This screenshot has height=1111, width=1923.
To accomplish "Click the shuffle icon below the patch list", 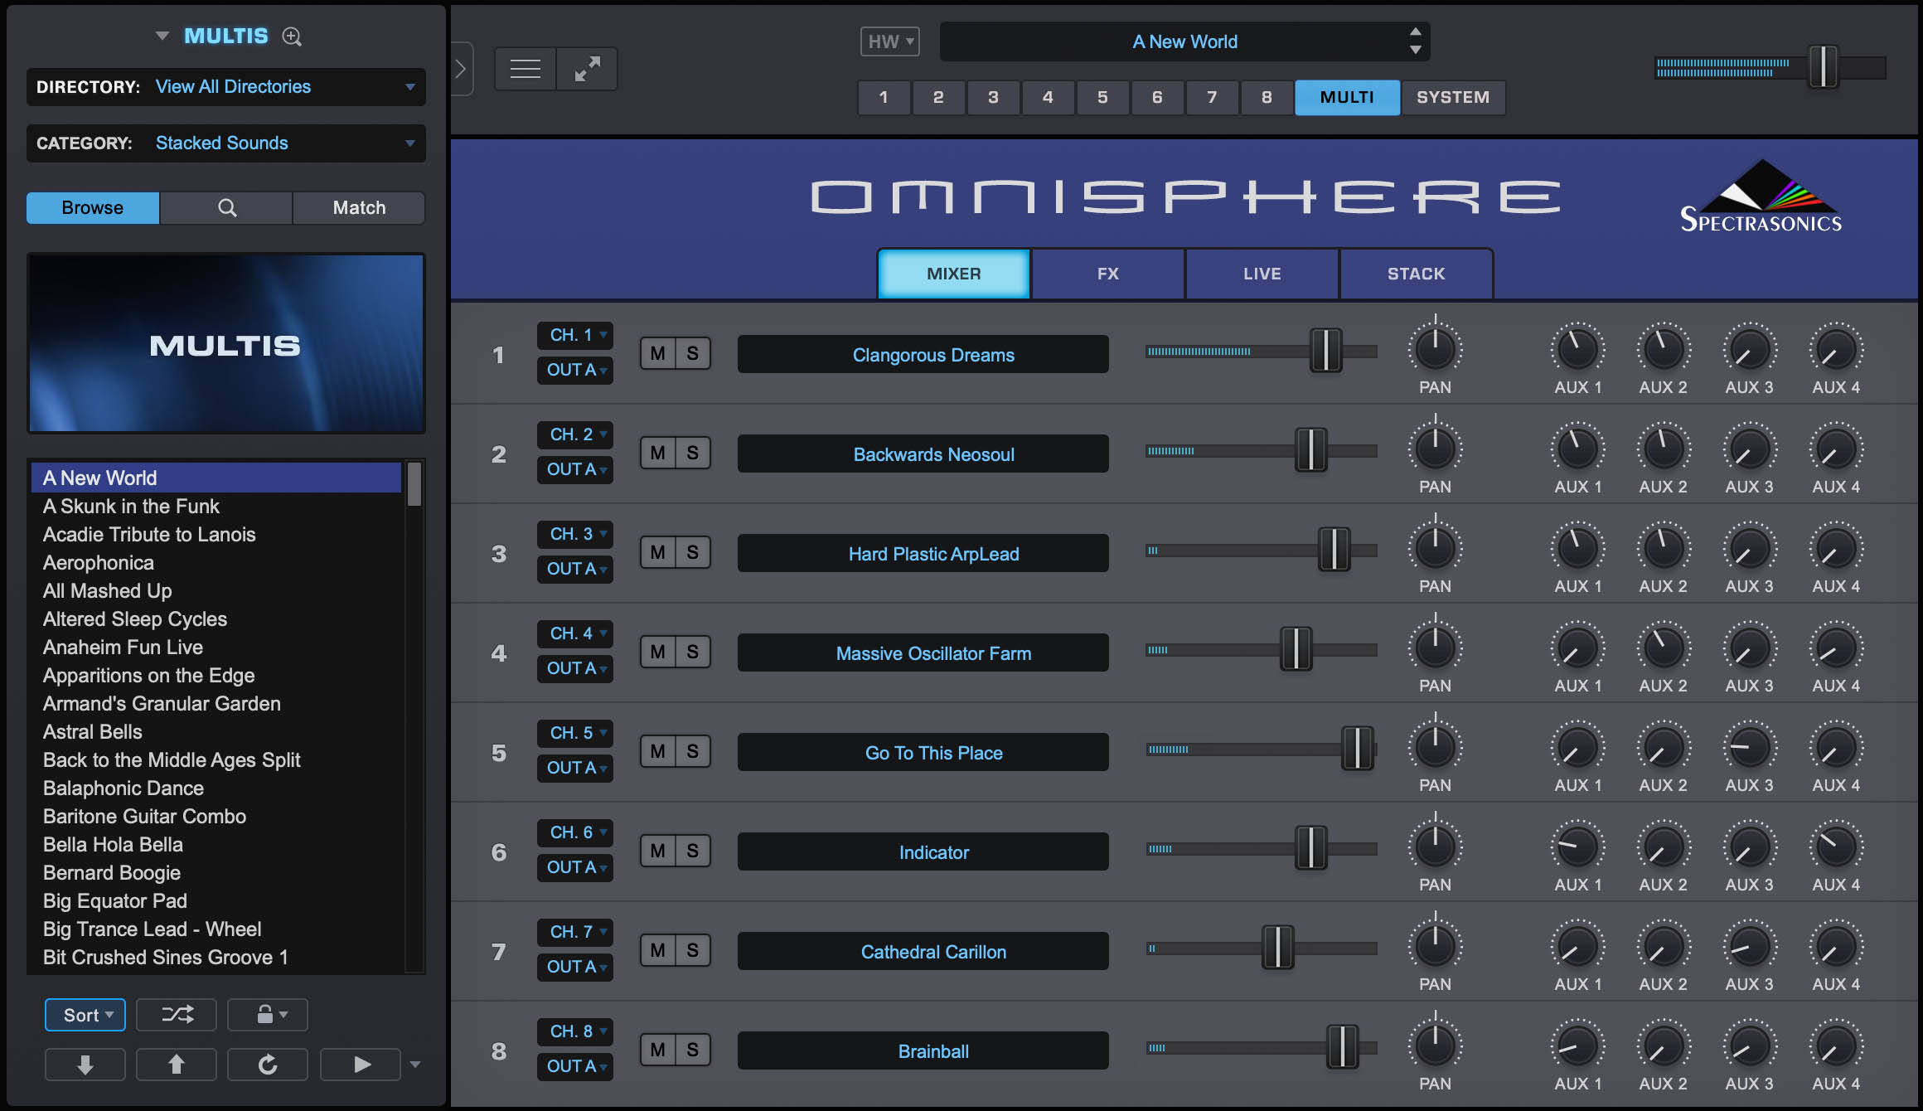I will pyautogui.click(x=176, y=1014).
